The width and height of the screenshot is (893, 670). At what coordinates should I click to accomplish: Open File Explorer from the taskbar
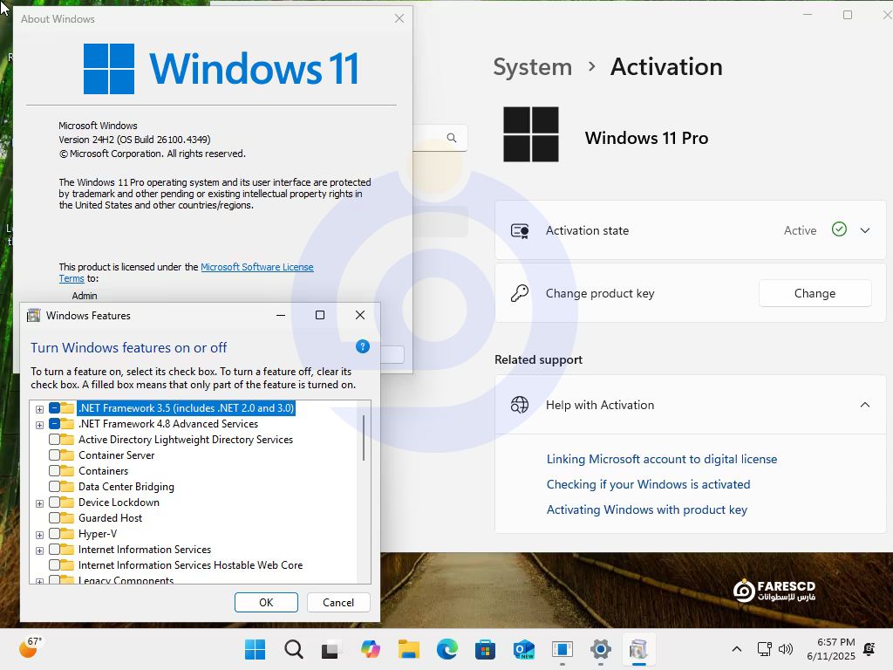(408, 649)
